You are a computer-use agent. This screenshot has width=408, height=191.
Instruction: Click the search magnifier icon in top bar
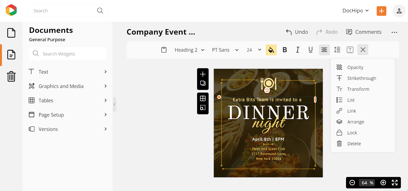(100, 11)
